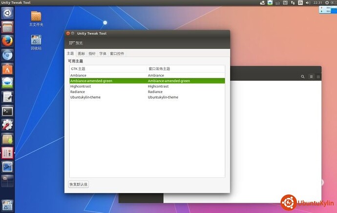Open the Ubuntu Dash home launcher icon
Screen dimensions: 337x213
tap(7, 13)
